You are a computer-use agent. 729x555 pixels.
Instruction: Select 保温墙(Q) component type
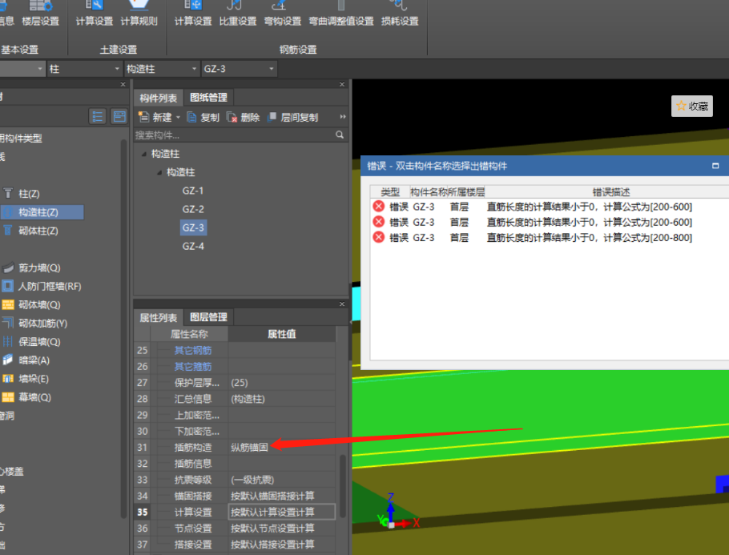(39, 342)
